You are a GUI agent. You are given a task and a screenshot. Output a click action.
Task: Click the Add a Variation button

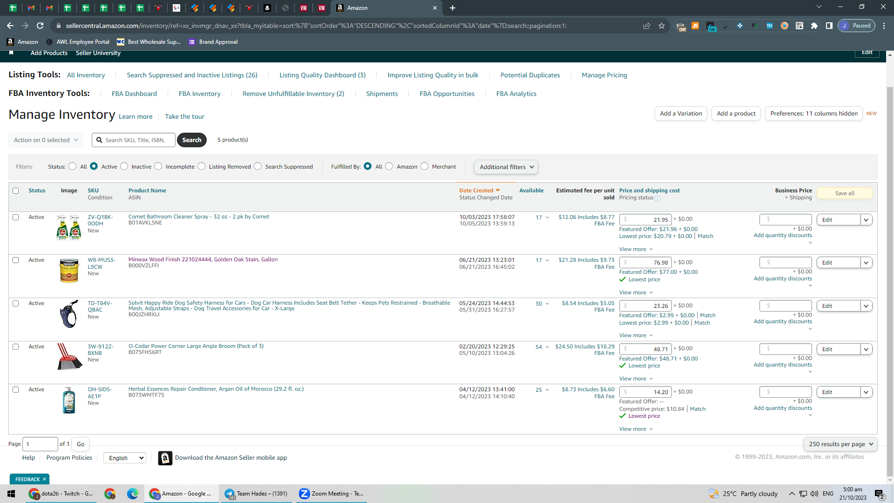[681, 113]
